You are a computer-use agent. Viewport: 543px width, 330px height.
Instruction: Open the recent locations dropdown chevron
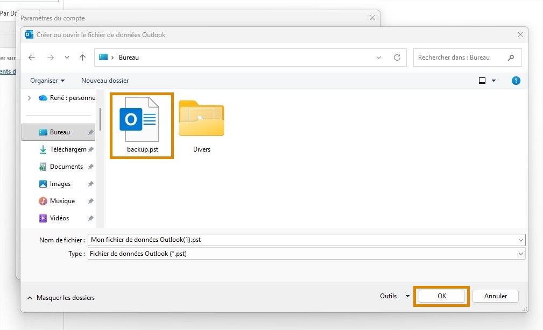click(x=67, y=58)
